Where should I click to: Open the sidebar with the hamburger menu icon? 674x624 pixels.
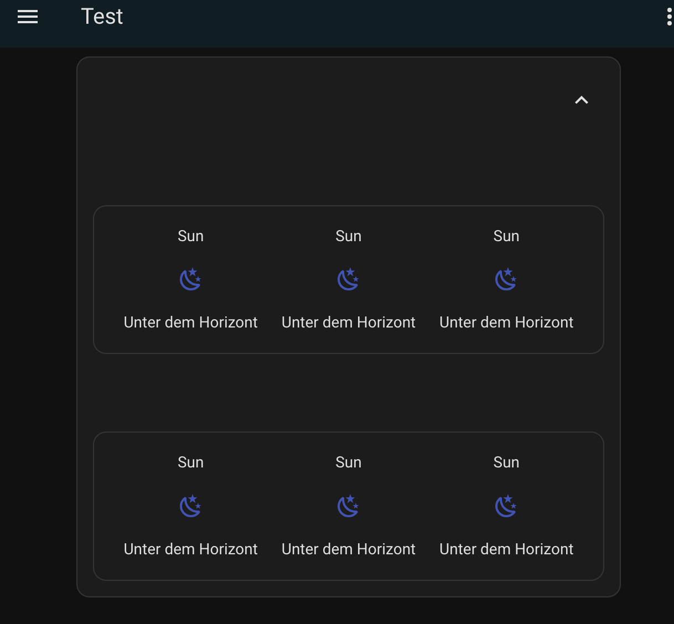(x=28, y=17)
